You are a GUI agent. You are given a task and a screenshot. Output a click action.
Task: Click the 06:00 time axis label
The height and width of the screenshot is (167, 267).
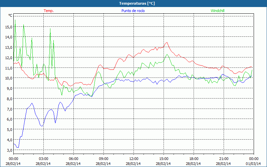[73, 159]
